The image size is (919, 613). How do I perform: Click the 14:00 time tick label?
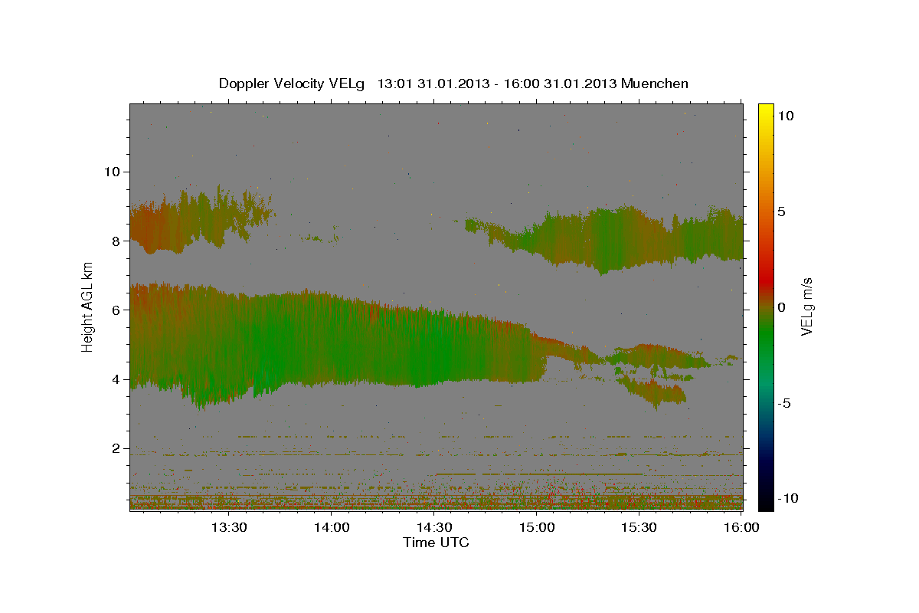click(x=332, y=527)
